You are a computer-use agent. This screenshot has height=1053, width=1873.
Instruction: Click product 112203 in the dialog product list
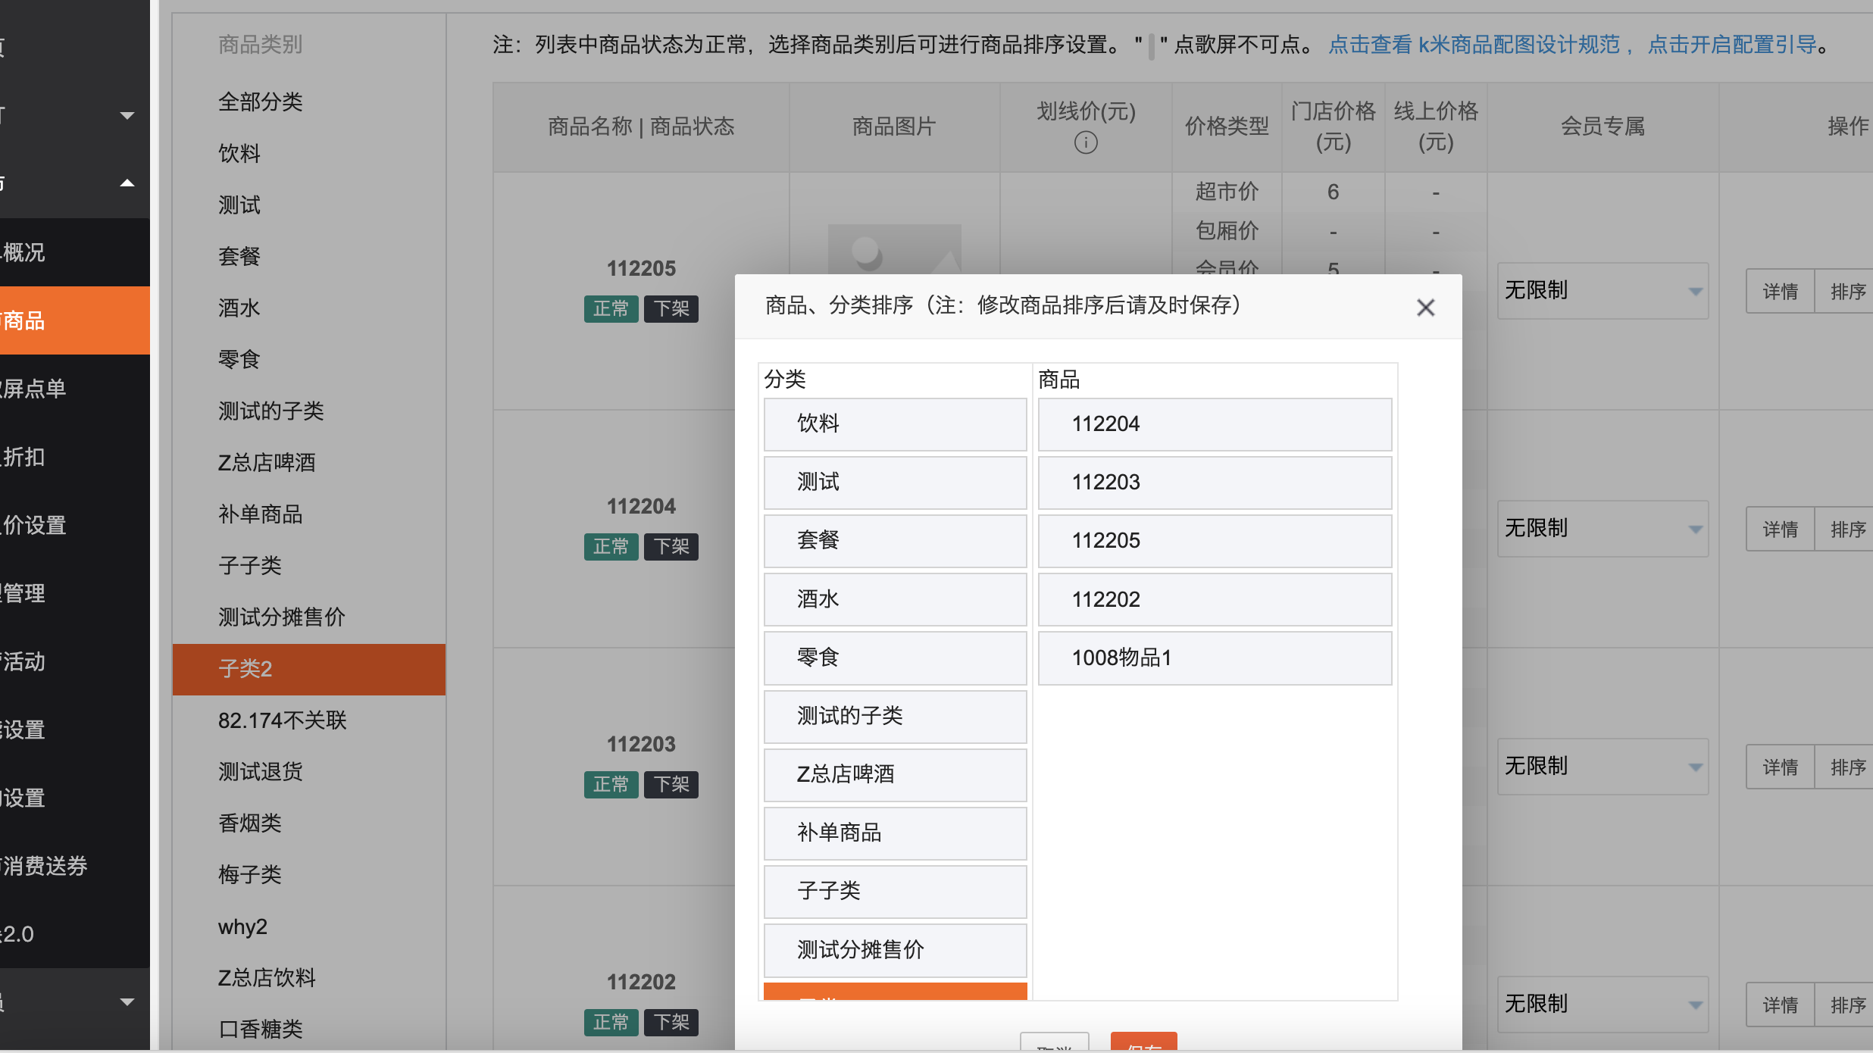coord(1215,483)
